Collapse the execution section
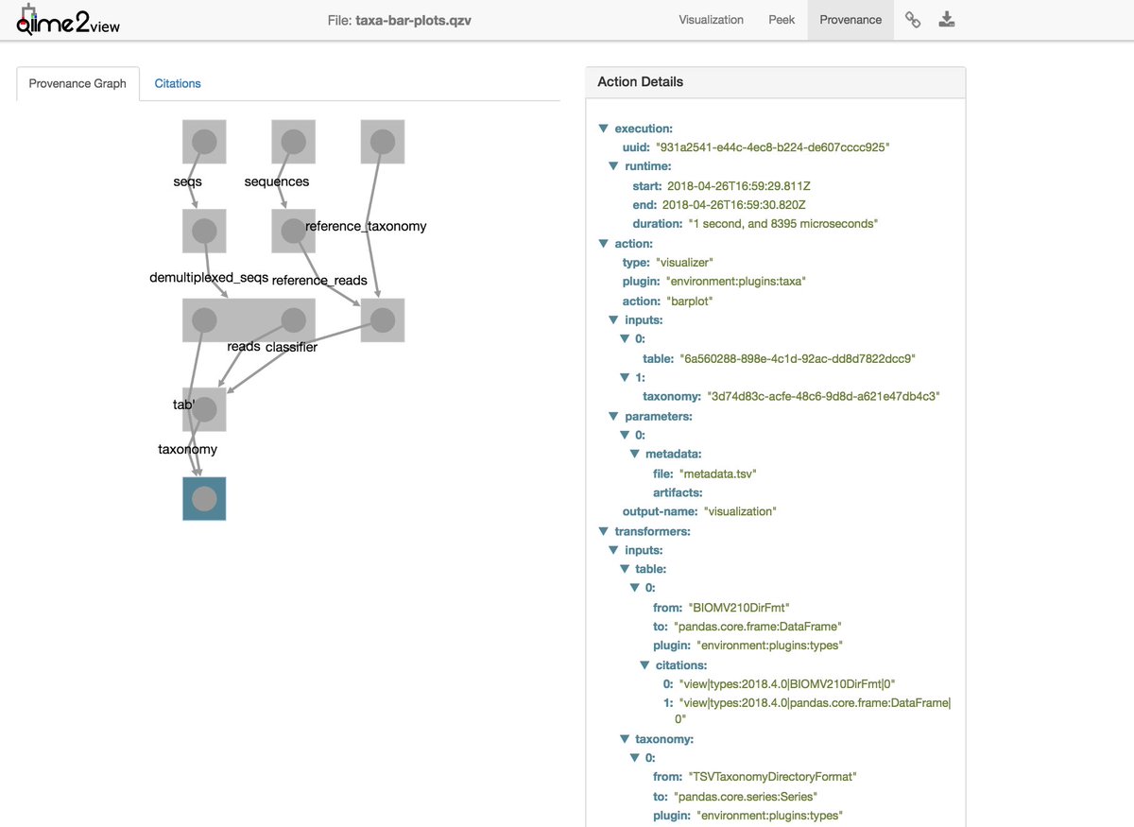 604,129
